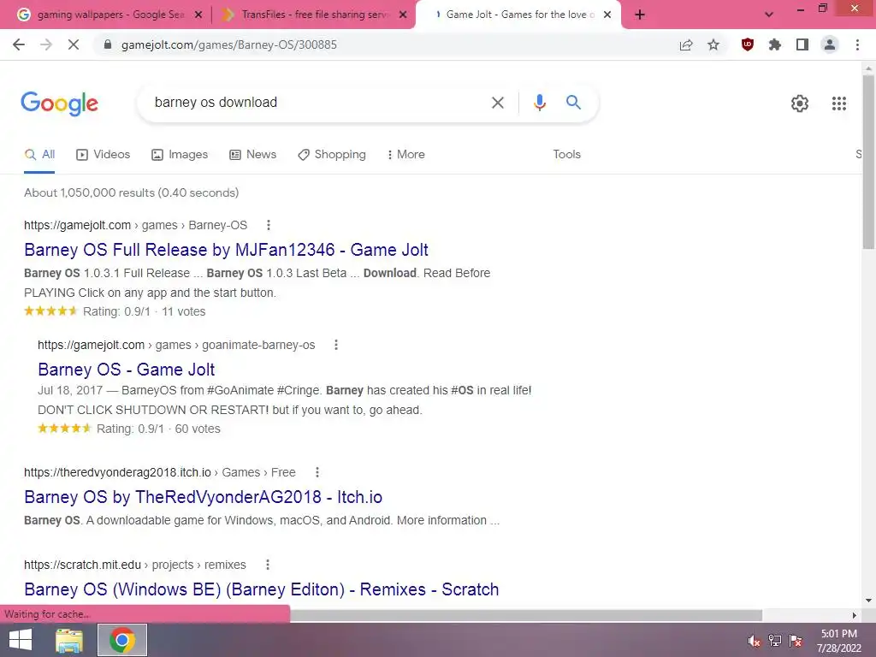Expand the More search filters
The width and height of the screenshot is (876, 657).
click(x=405, y=155)
